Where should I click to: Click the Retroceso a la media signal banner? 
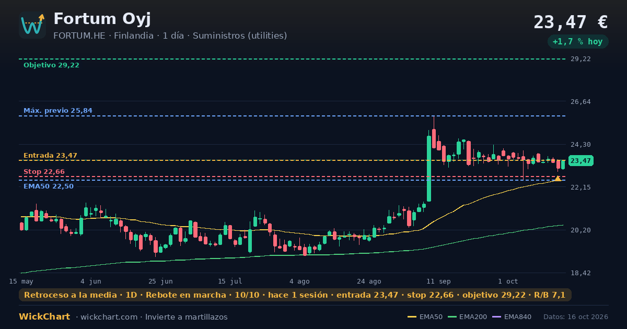pyautogui.click(x=295, y=295)
